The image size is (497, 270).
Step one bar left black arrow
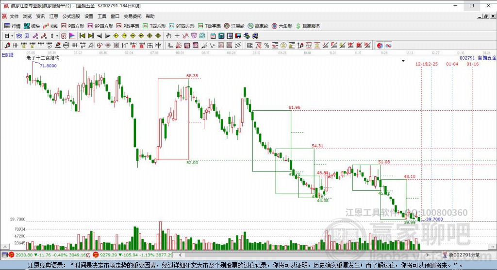tap(99, 36)
